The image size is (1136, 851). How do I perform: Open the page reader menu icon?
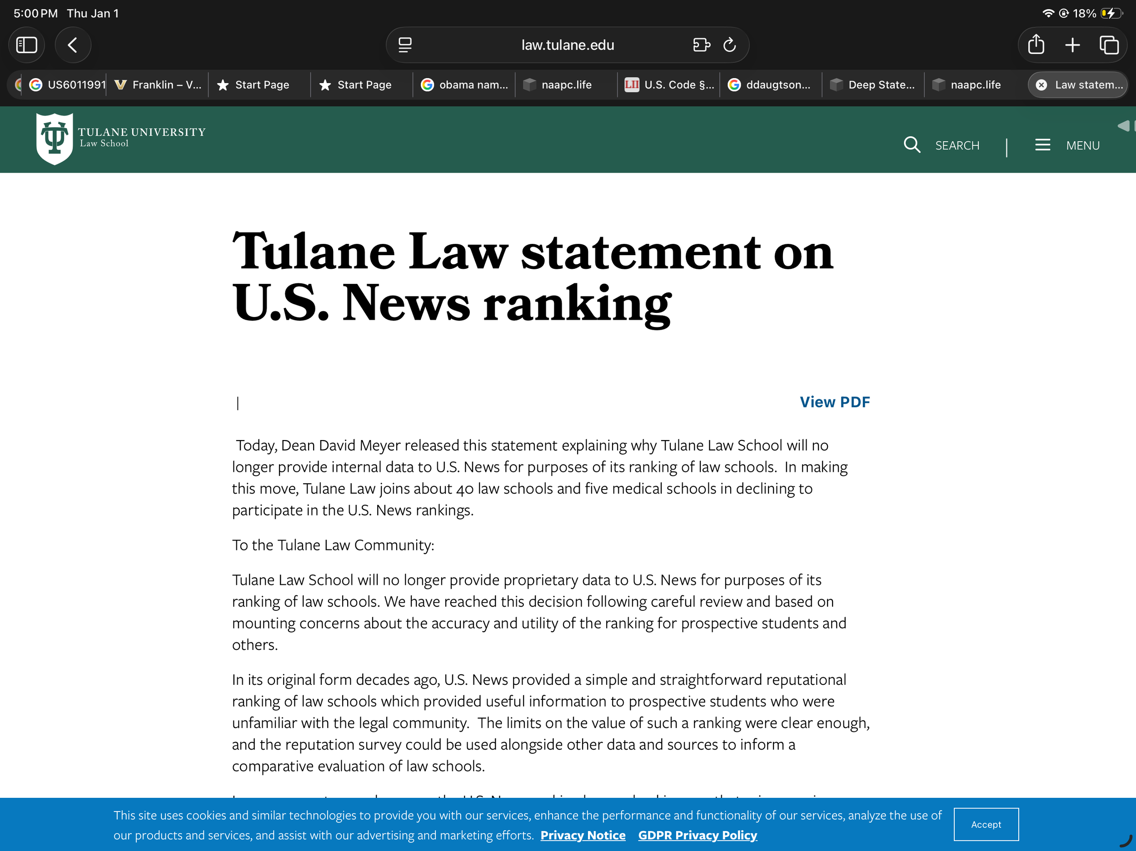tap(405, 45)
